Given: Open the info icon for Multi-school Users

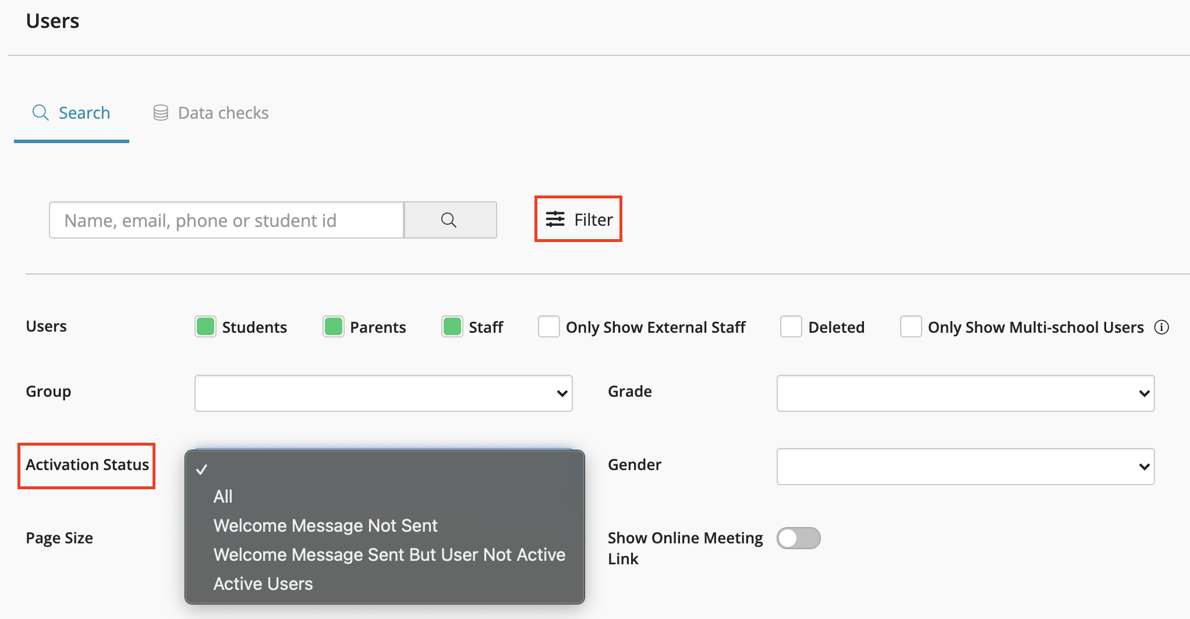Looking at the screenshot, I should coord(1161,327).
